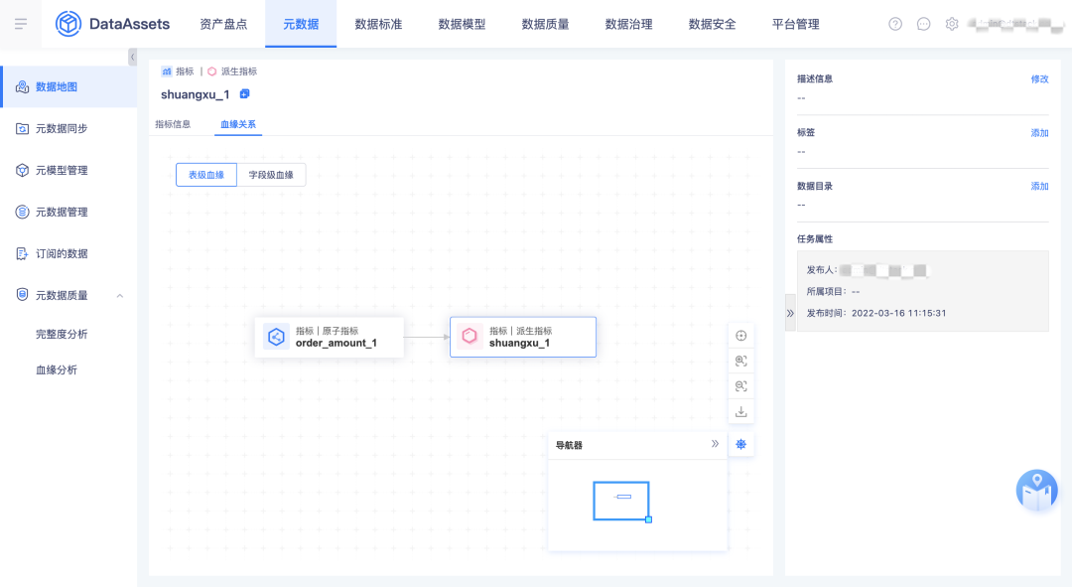The width and height of the screenshot is (1072, 587).
Task: Click the 指标 breadcrumb icon
Action: (166, 72)
